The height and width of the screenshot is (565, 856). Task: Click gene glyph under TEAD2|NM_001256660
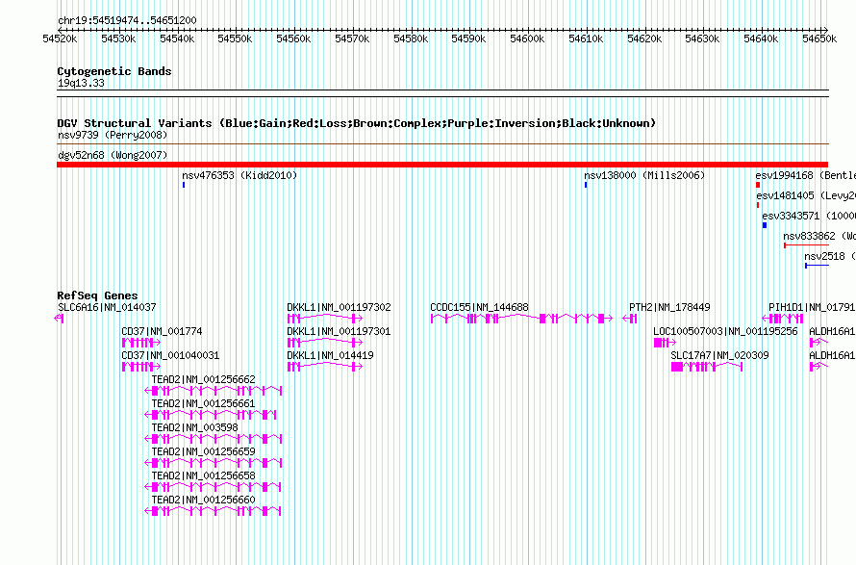pyautogui.click(x=213, y=511)
